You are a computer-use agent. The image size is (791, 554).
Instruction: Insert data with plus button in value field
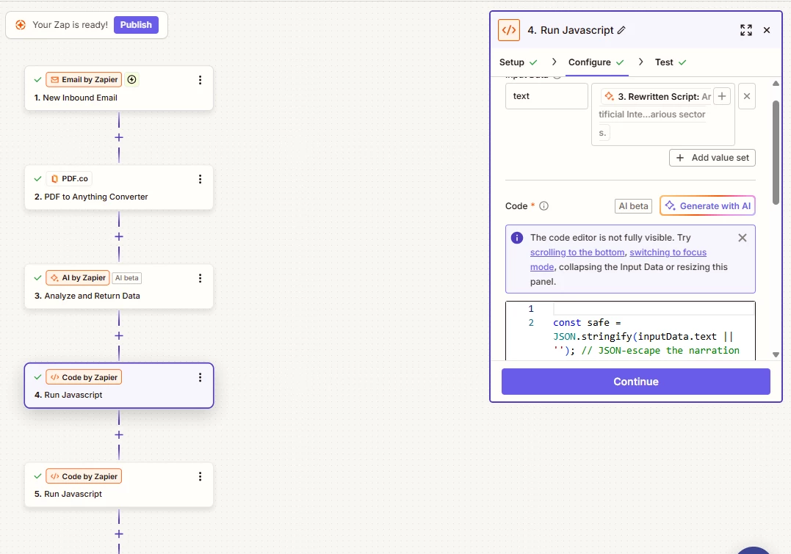click(x=722, y=96)
